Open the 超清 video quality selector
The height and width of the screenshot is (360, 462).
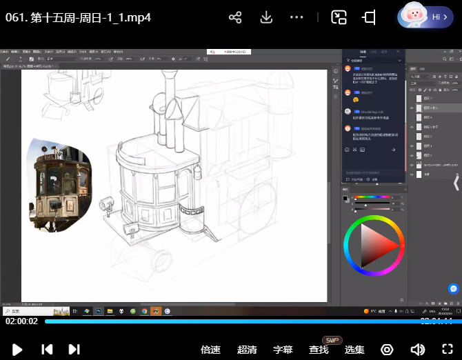tap(247, 350)
